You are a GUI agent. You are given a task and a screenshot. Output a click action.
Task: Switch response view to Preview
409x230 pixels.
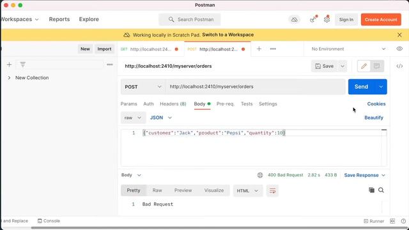[183, 190]
